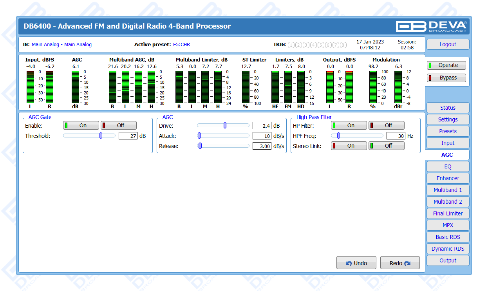
Task: Click trigger indicator number 8
Action: 343,45
